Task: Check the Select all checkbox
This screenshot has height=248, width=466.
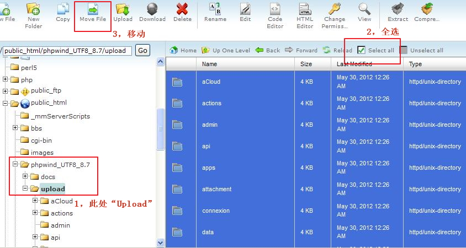Action: point(362,50)
